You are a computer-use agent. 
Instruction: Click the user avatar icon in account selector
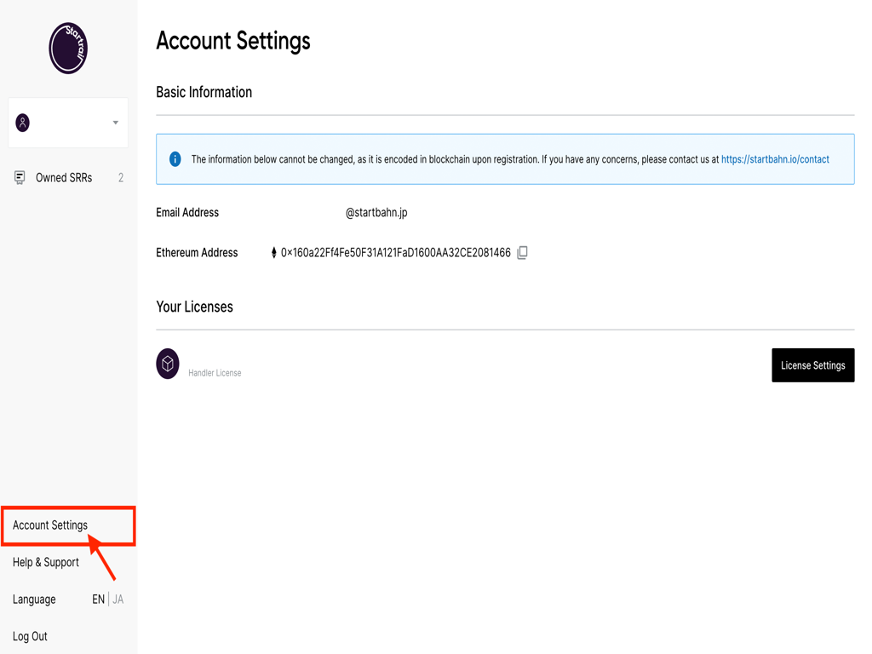point(23,123)
